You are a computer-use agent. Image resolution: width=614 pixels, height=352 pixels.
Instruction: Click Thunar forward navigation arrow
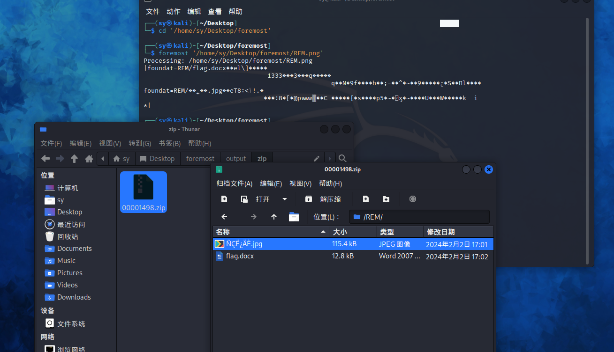60,159
